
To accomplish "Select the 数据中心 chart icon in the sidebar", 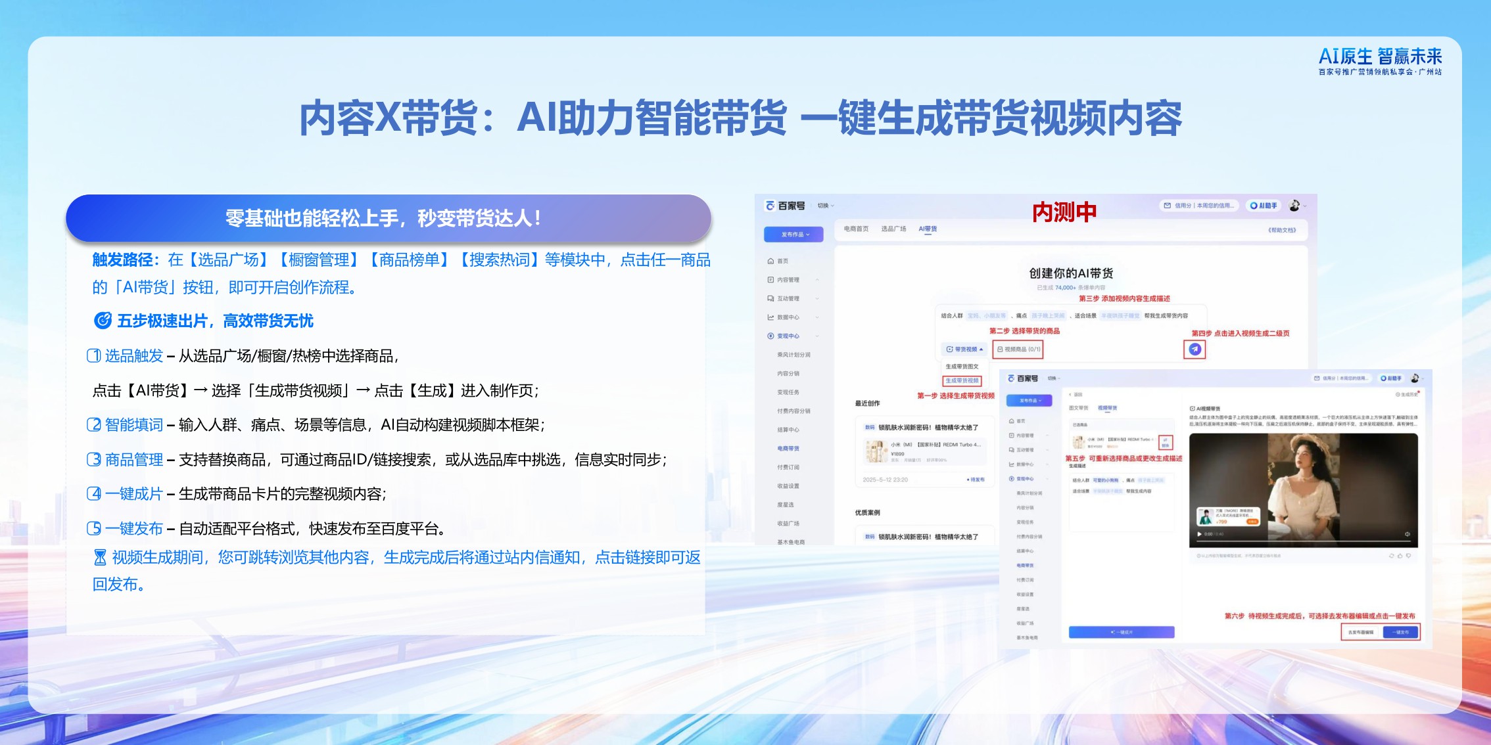I will (x=770, y=317).
